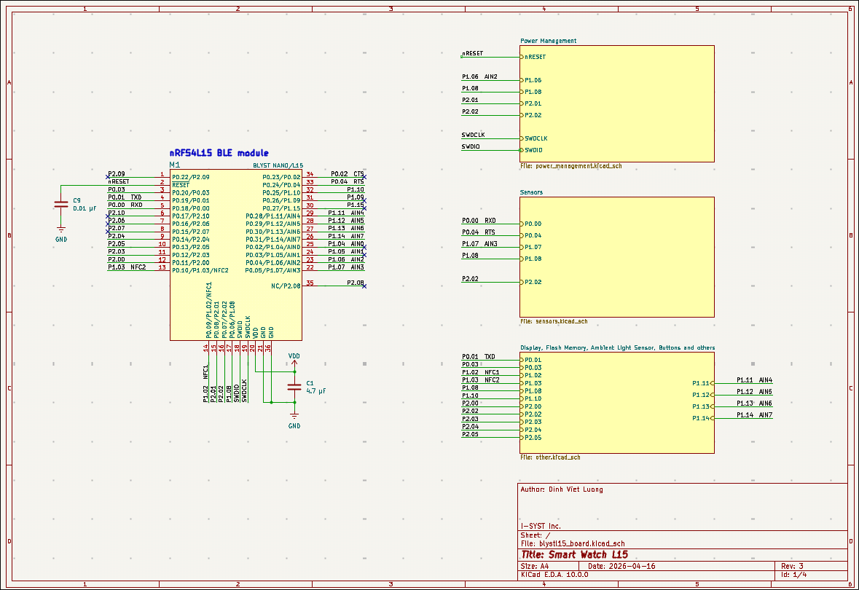The image size is (859, 590).
Task: Select the Display, Flash Memory sheet block
Action: click(x=617, y=403)
